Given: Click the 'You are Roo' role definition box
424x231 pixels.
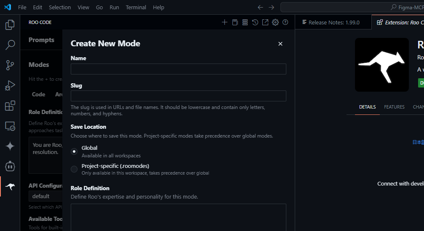Looking at the screenshot, I should [46, 155].
